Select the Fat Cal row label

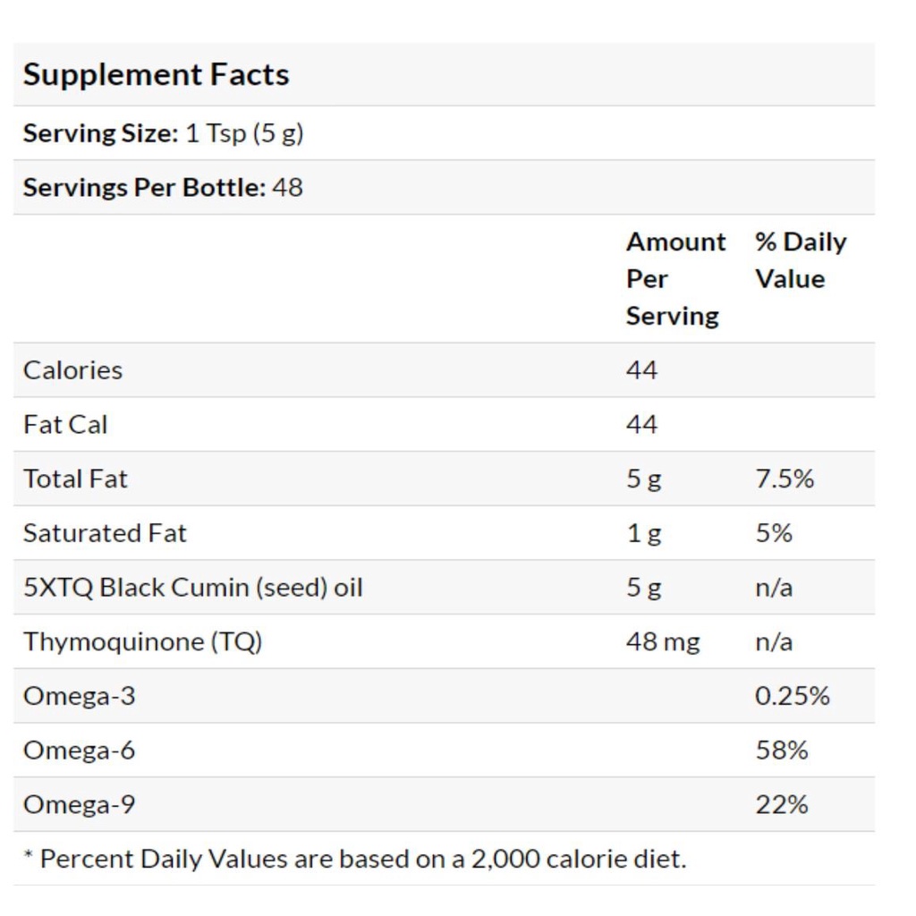click(65, 424)
